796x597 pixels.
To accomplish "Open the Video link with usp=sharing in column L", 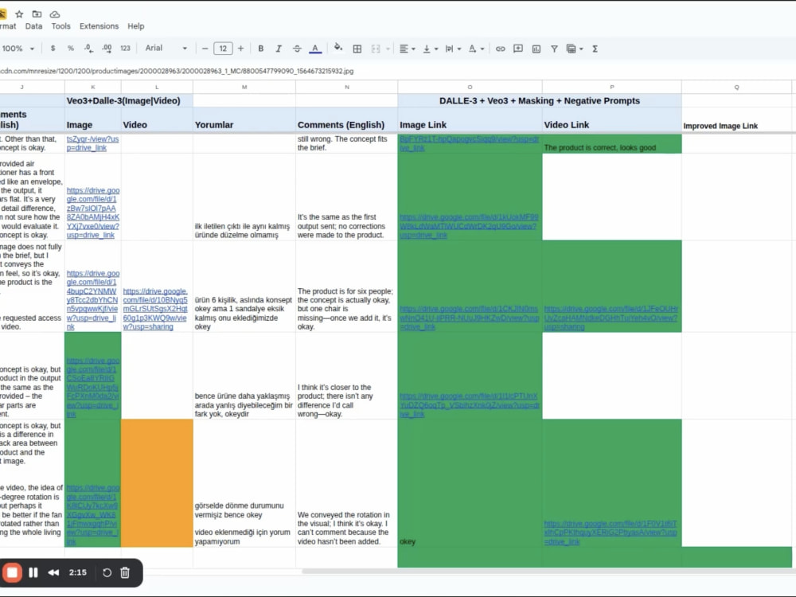I will (155, 309).
